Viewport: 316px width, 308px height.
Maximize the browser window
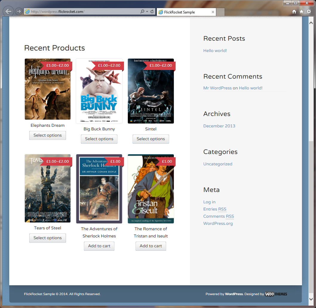point(295,3)
